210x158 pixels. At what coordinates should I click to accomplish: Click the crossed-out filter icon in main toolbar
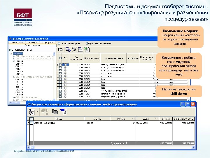[x=74, y=49]
